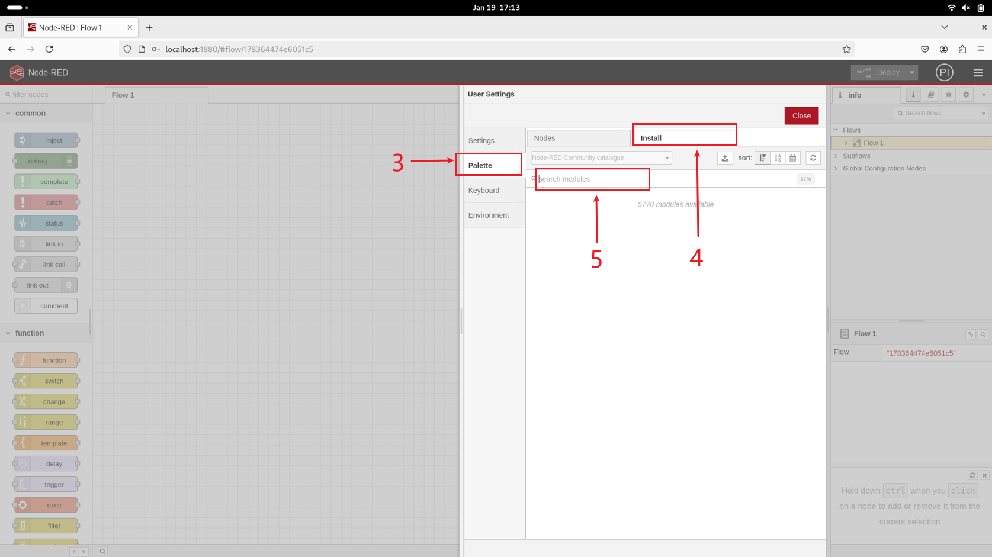Open the Keyboard settings section
992x557 pixels.
pos(484,190)
